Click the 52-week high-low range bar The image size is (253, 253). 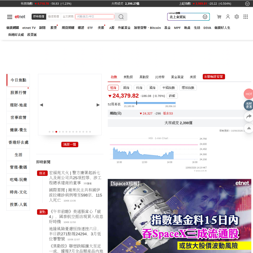click(x=150, y=103)
